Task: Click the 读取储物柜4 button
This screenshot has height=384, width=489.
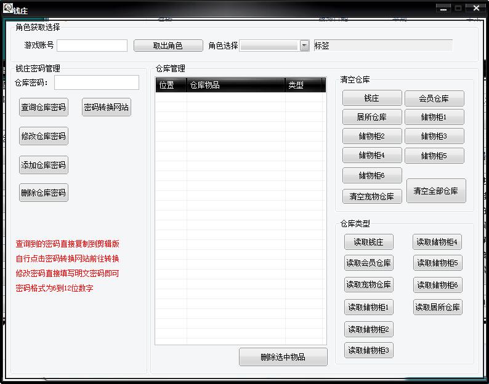Action: click(437, 242)
